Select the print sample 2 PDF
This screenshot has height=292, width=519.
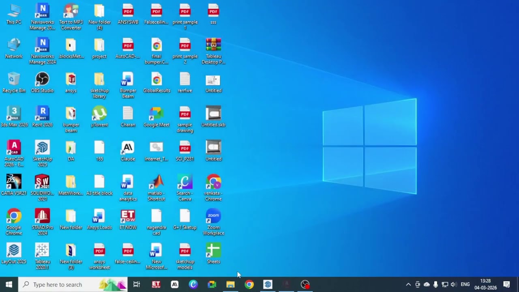tap(185, 51)
